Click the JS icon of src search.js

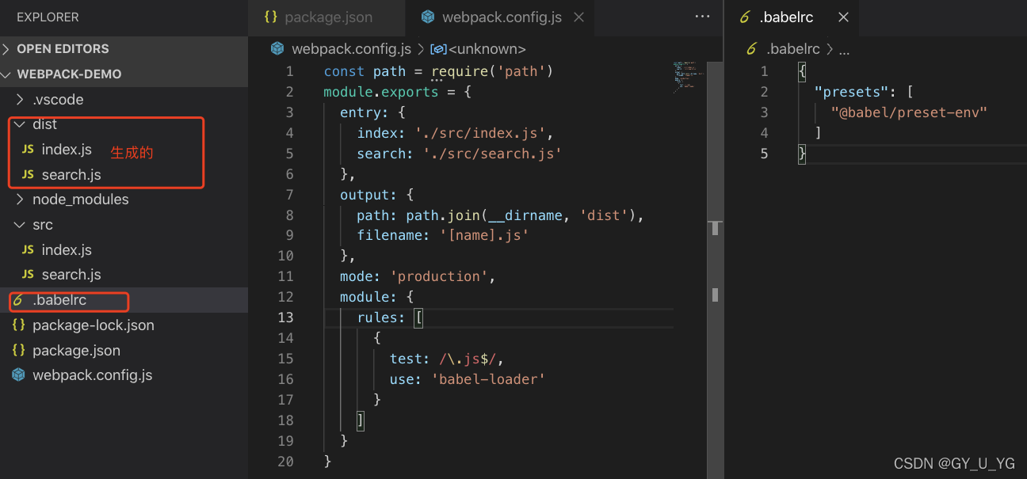point(28,275)
